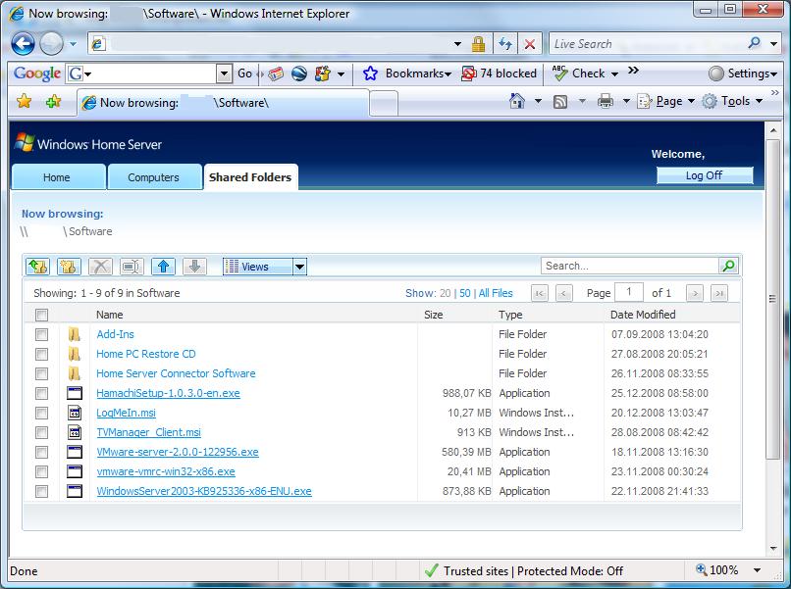The width and height of the screenshot is (791, 589).
Task: Open the Views dropdown arrow
Action: (x=299, y=267)
